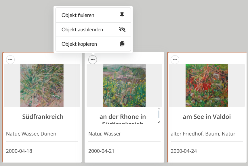Click the date 2000-04-24
This screenshot has width=248, height=166.
184,151
